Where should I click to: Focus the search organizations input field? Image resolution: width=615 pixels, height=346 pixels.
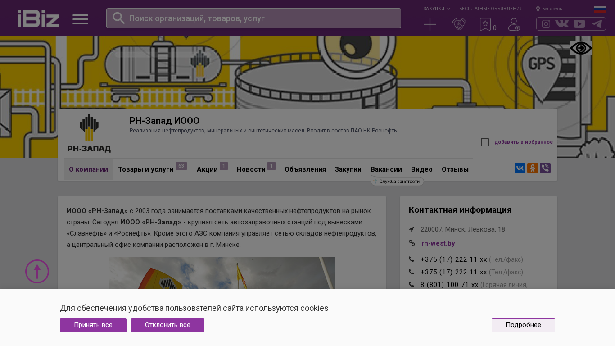click(x=253, y=18)
